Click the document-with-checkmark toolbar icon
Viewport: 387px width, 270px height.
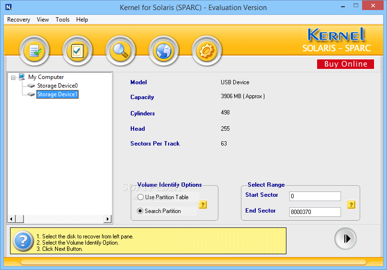point(34,51)
